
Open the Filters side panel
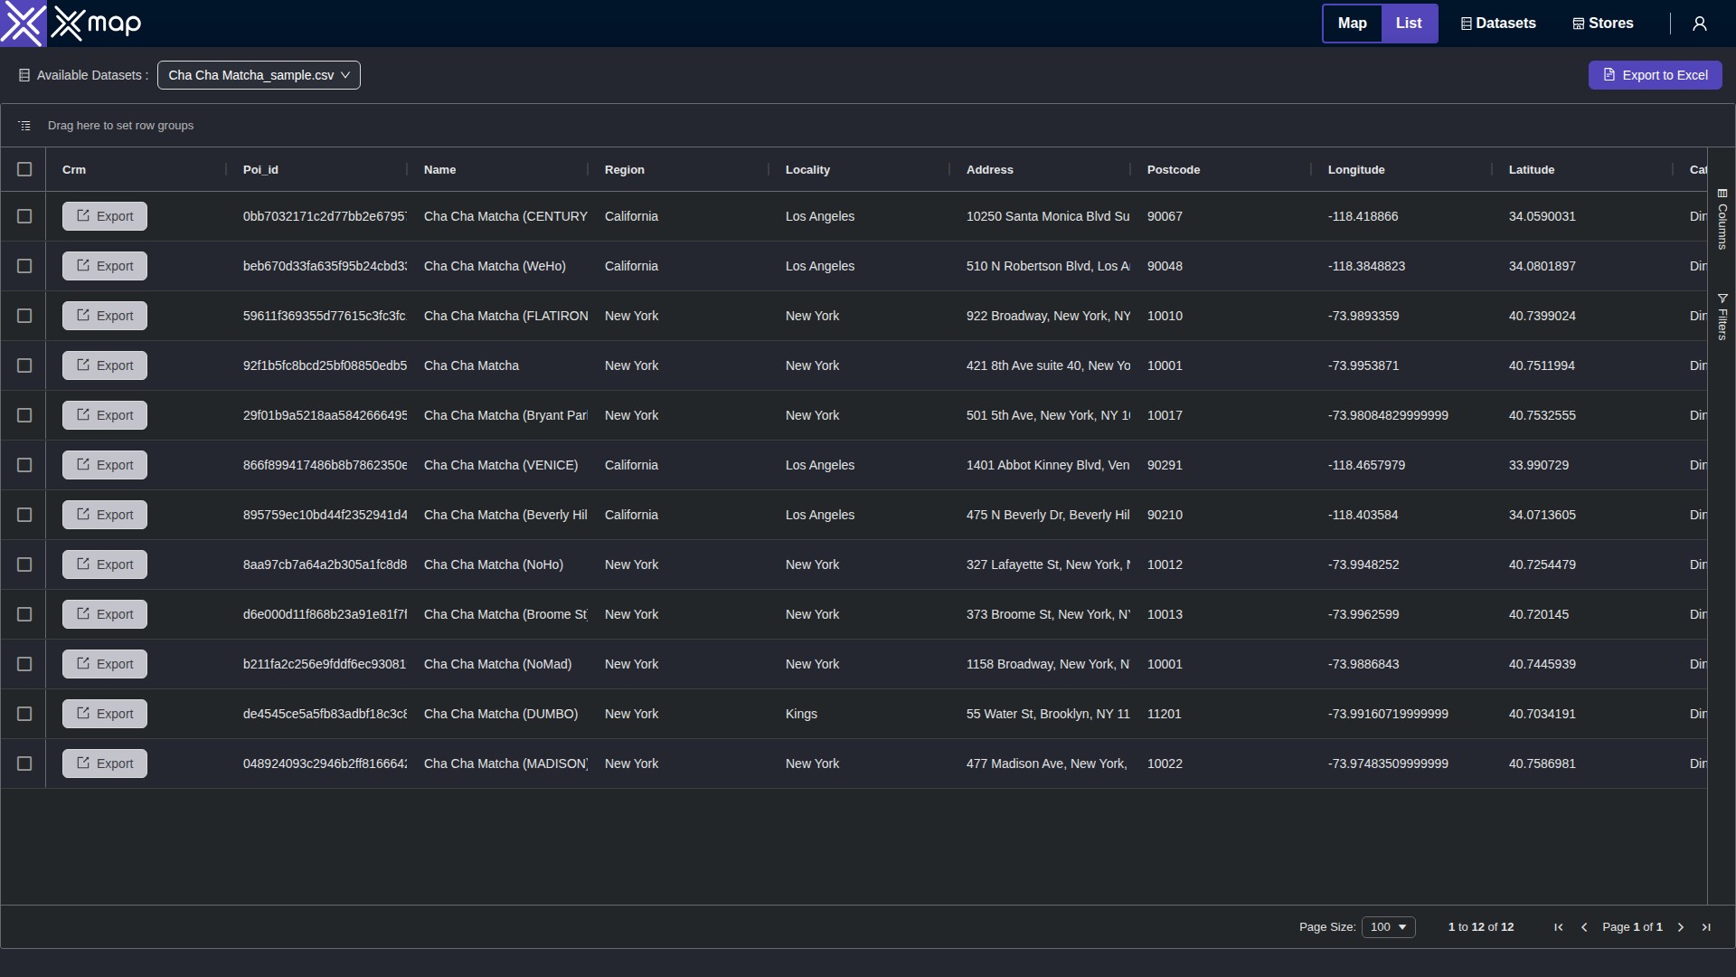(1722, 317)
